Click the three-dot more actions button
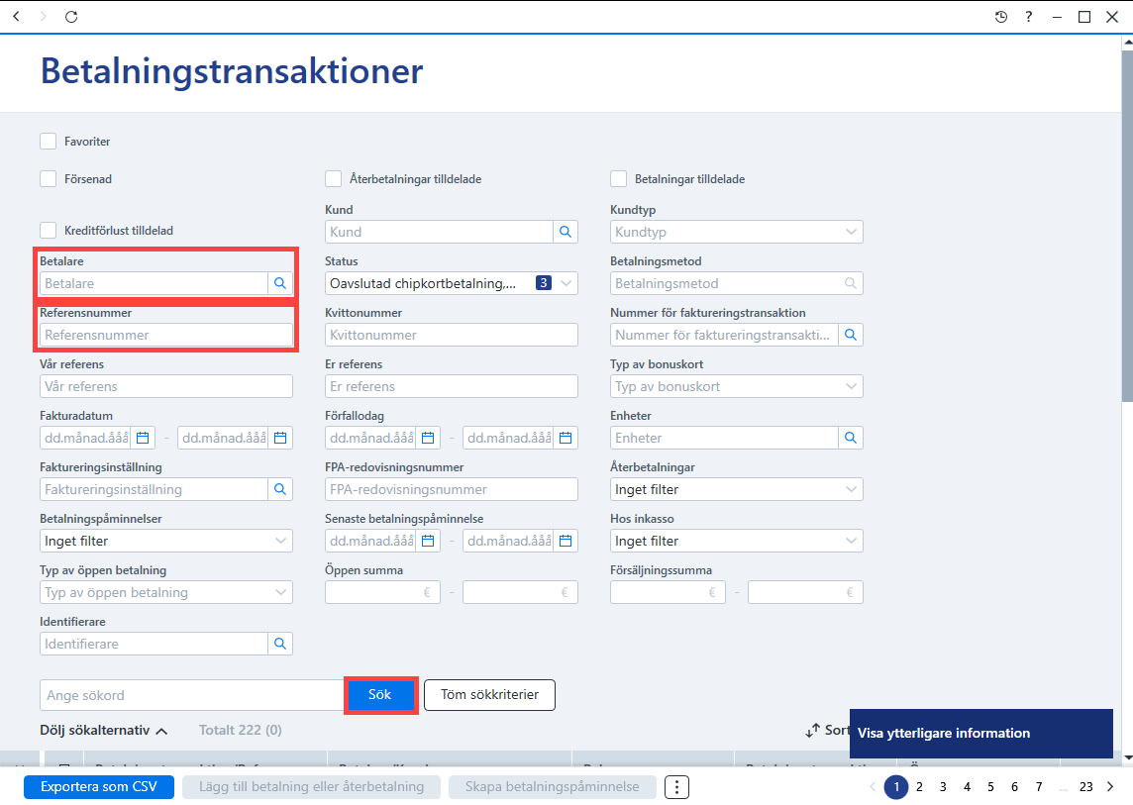 (676, 787)
